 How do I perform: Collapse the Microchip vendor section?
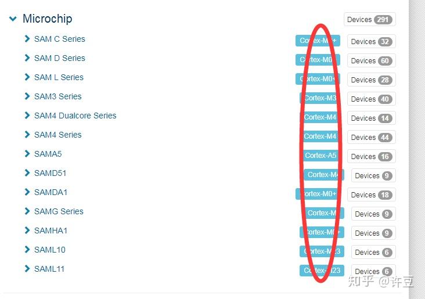coord(13,19)
